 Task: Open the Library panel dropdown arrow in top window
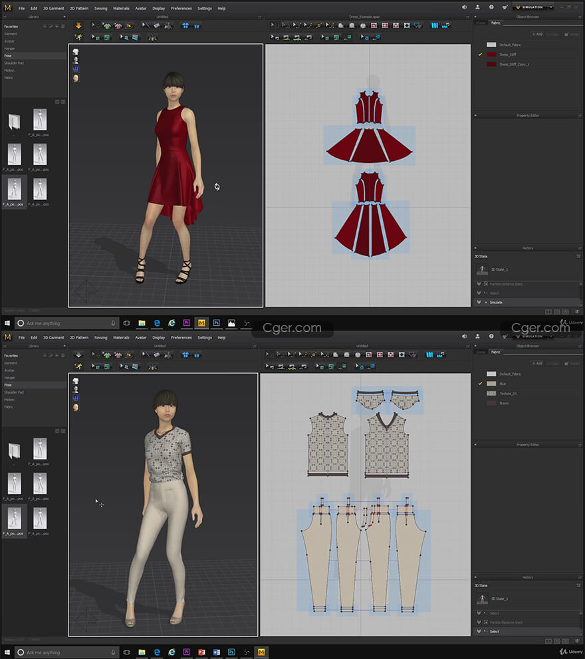(64, 17)
